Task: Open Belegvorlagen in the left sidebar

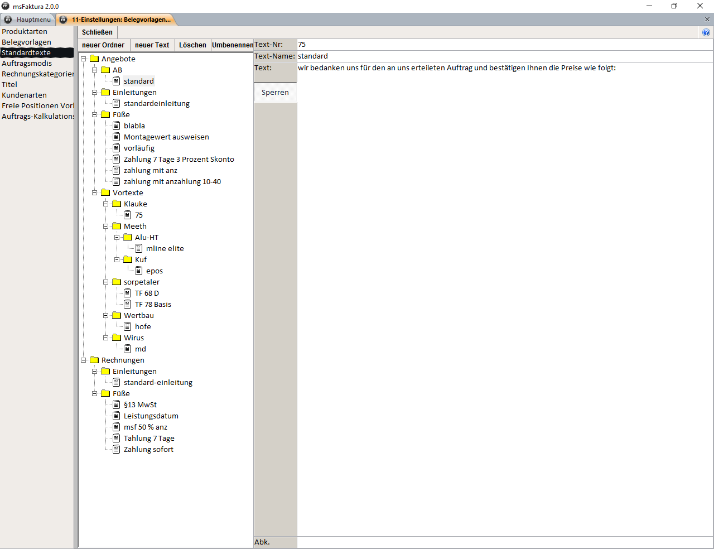Action: click(x=26, y=42)
